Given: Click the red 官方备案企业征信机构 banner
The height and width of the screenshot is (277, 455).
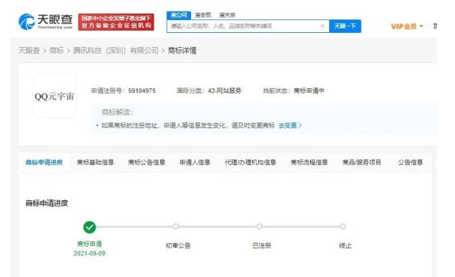Looking at the screenshot, I should (116, 22).
